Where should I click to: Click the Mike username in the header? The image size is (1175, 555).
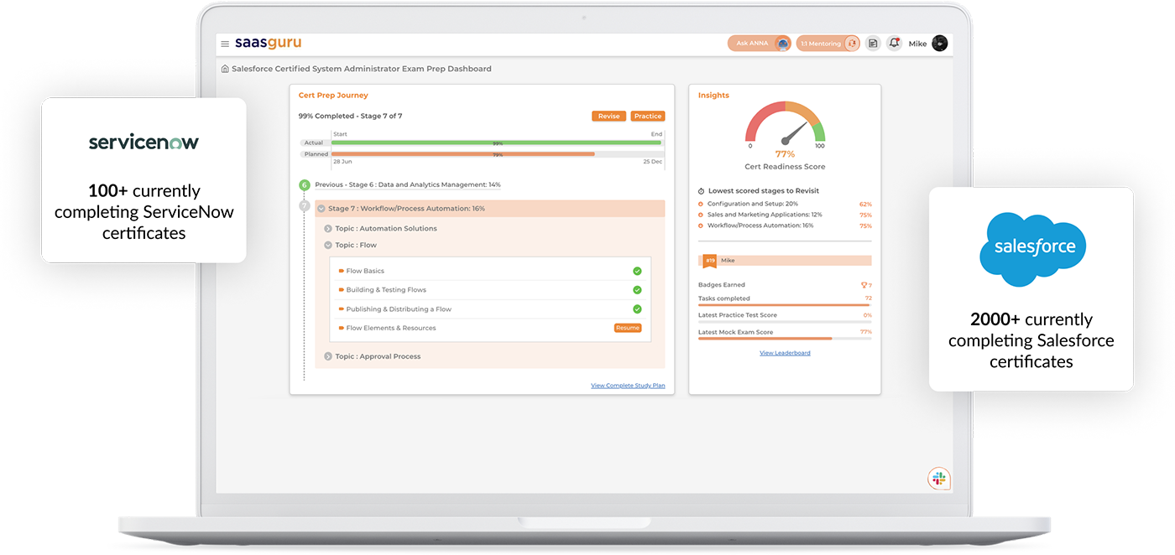(917, 44)
